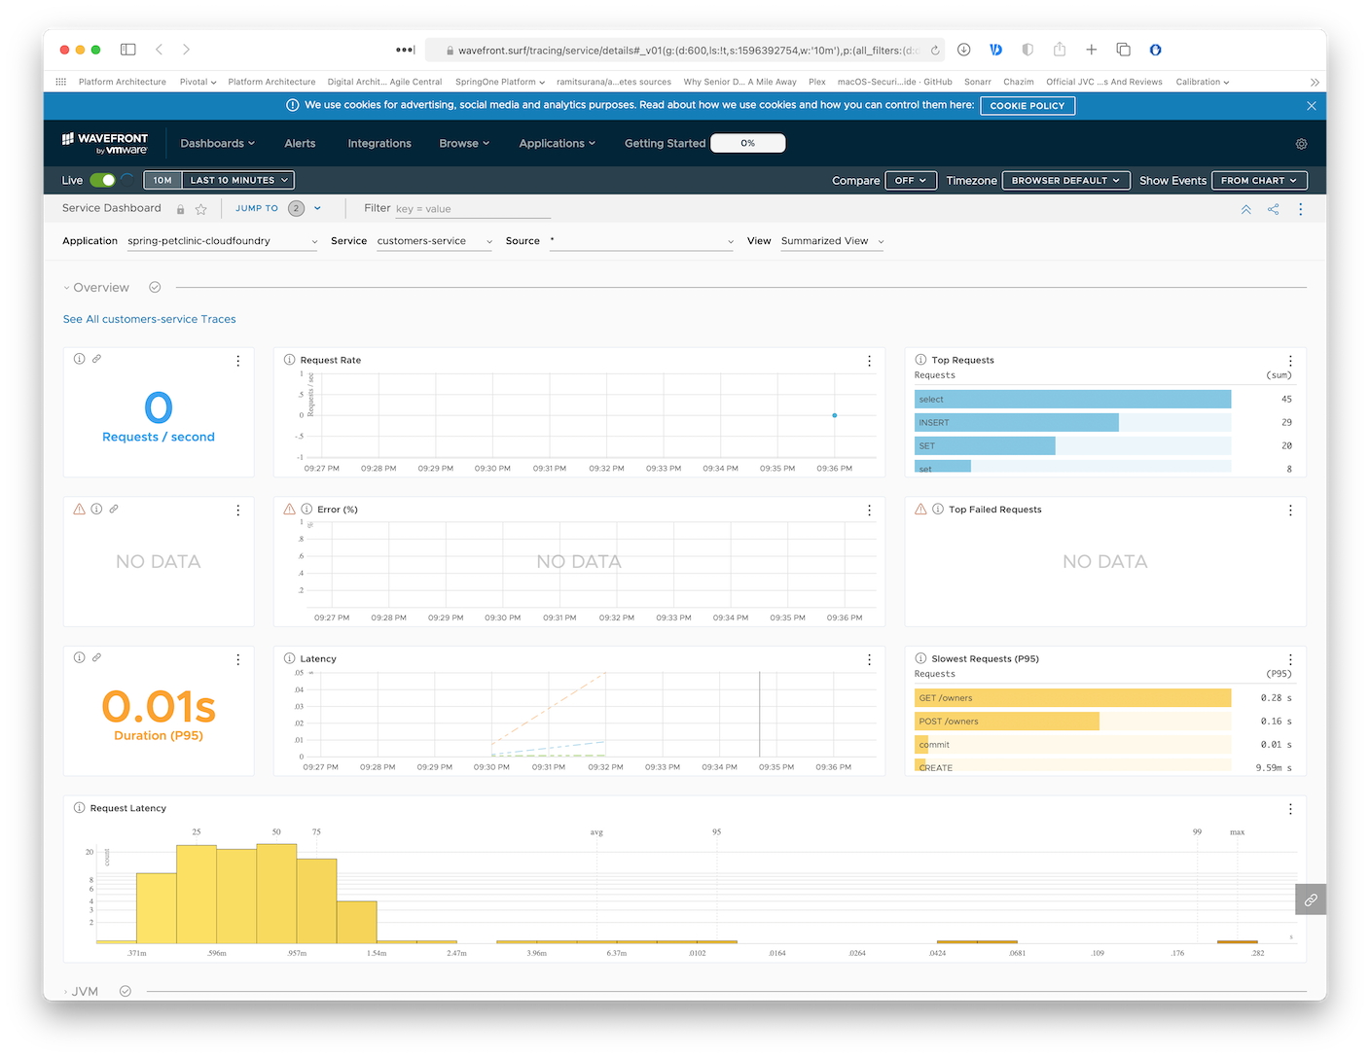This screenshot has height=1058, width=1370.
Task: Open See All customers-service Traces link
Action: pos(149,319)
